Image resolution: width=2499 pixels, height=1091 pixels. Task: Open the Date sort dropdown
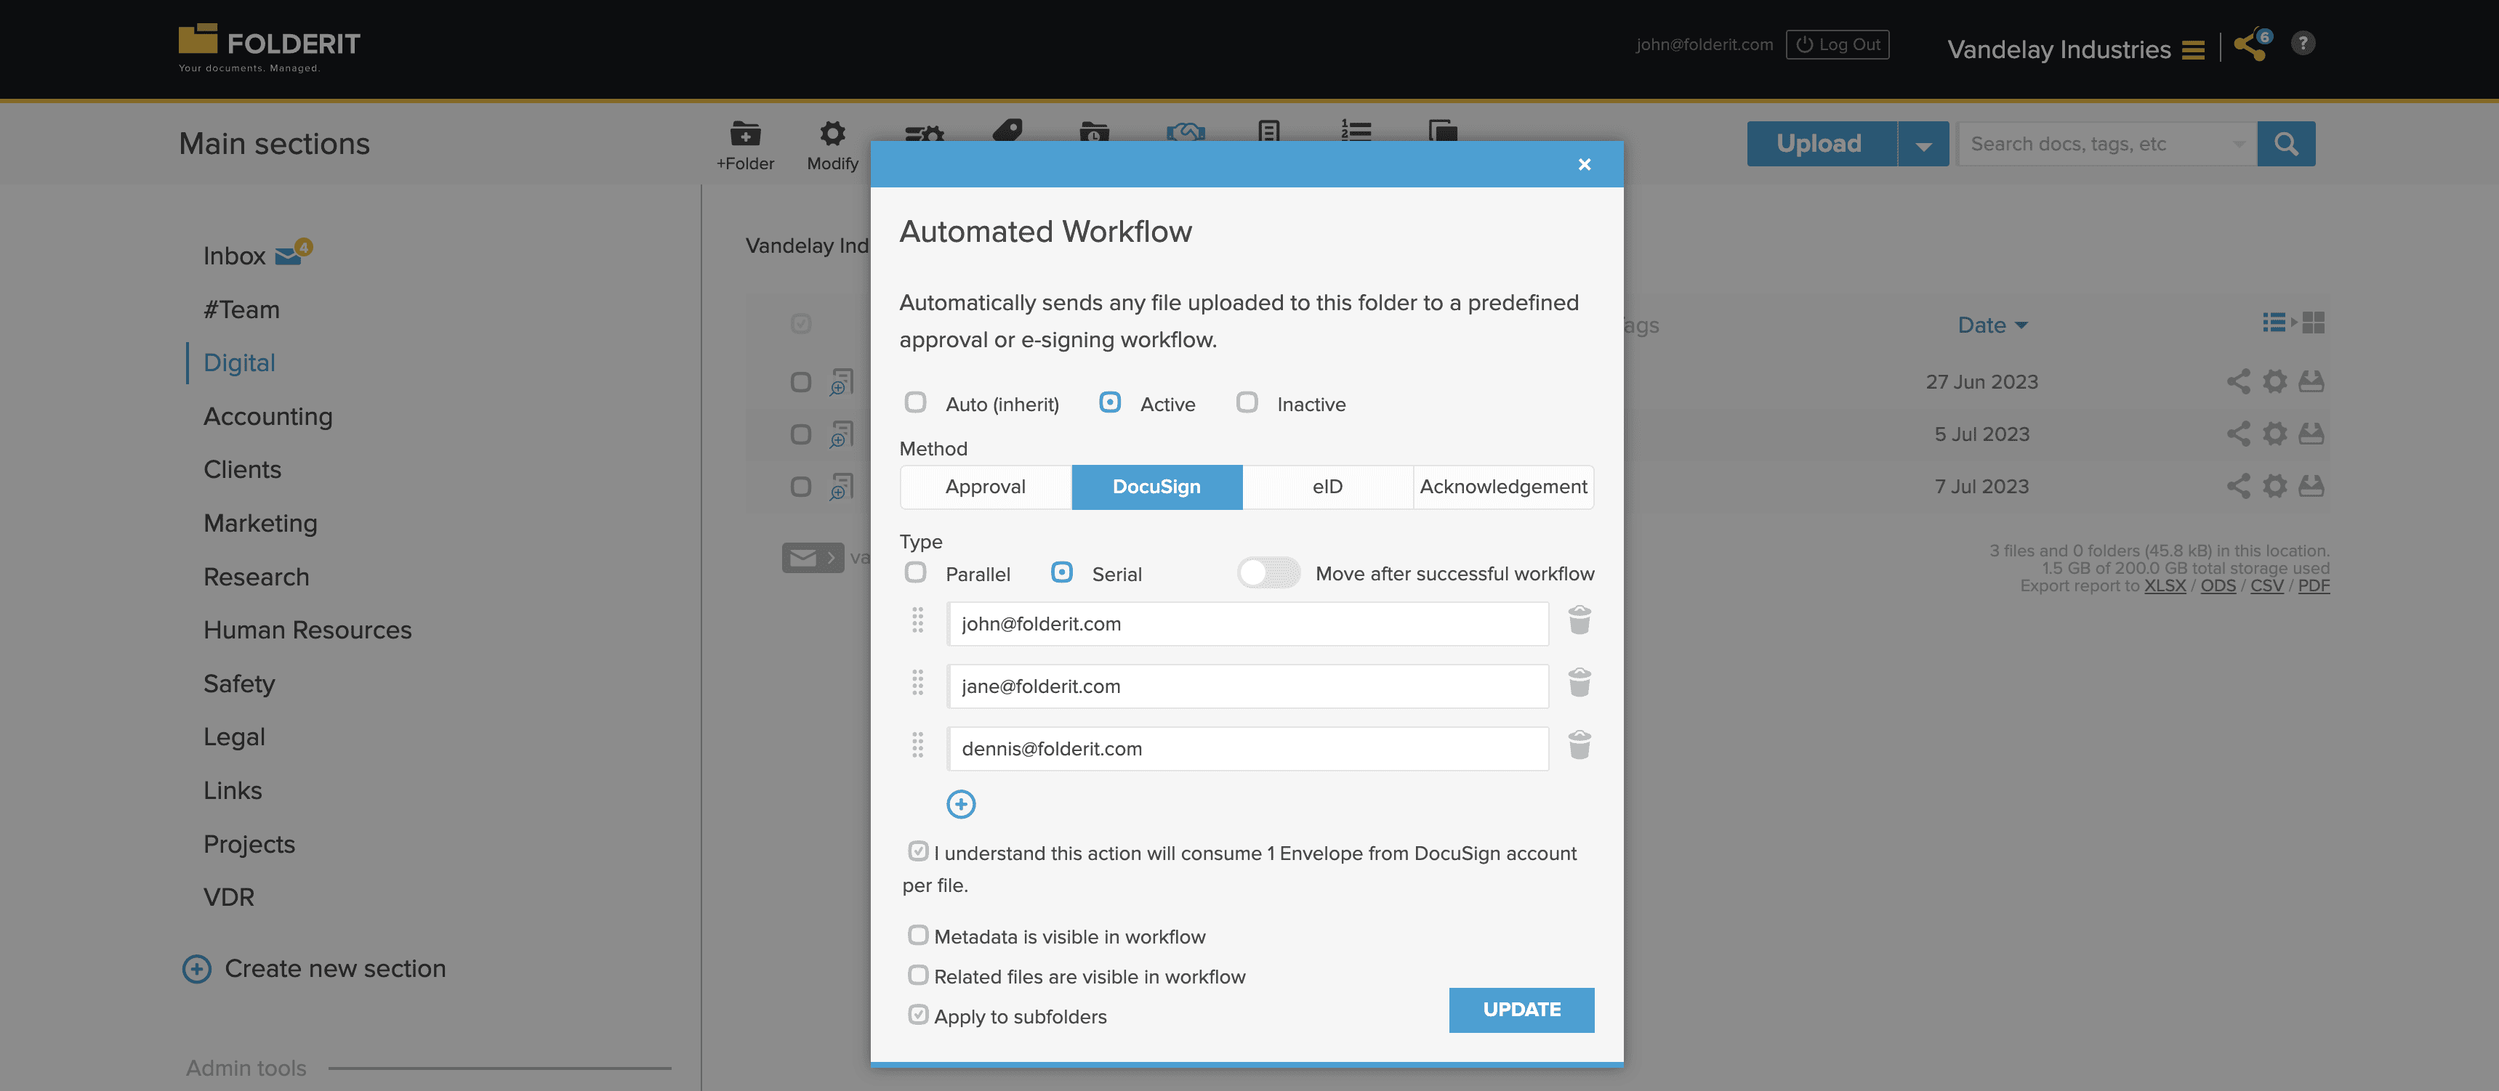(x=1992, y=326)
